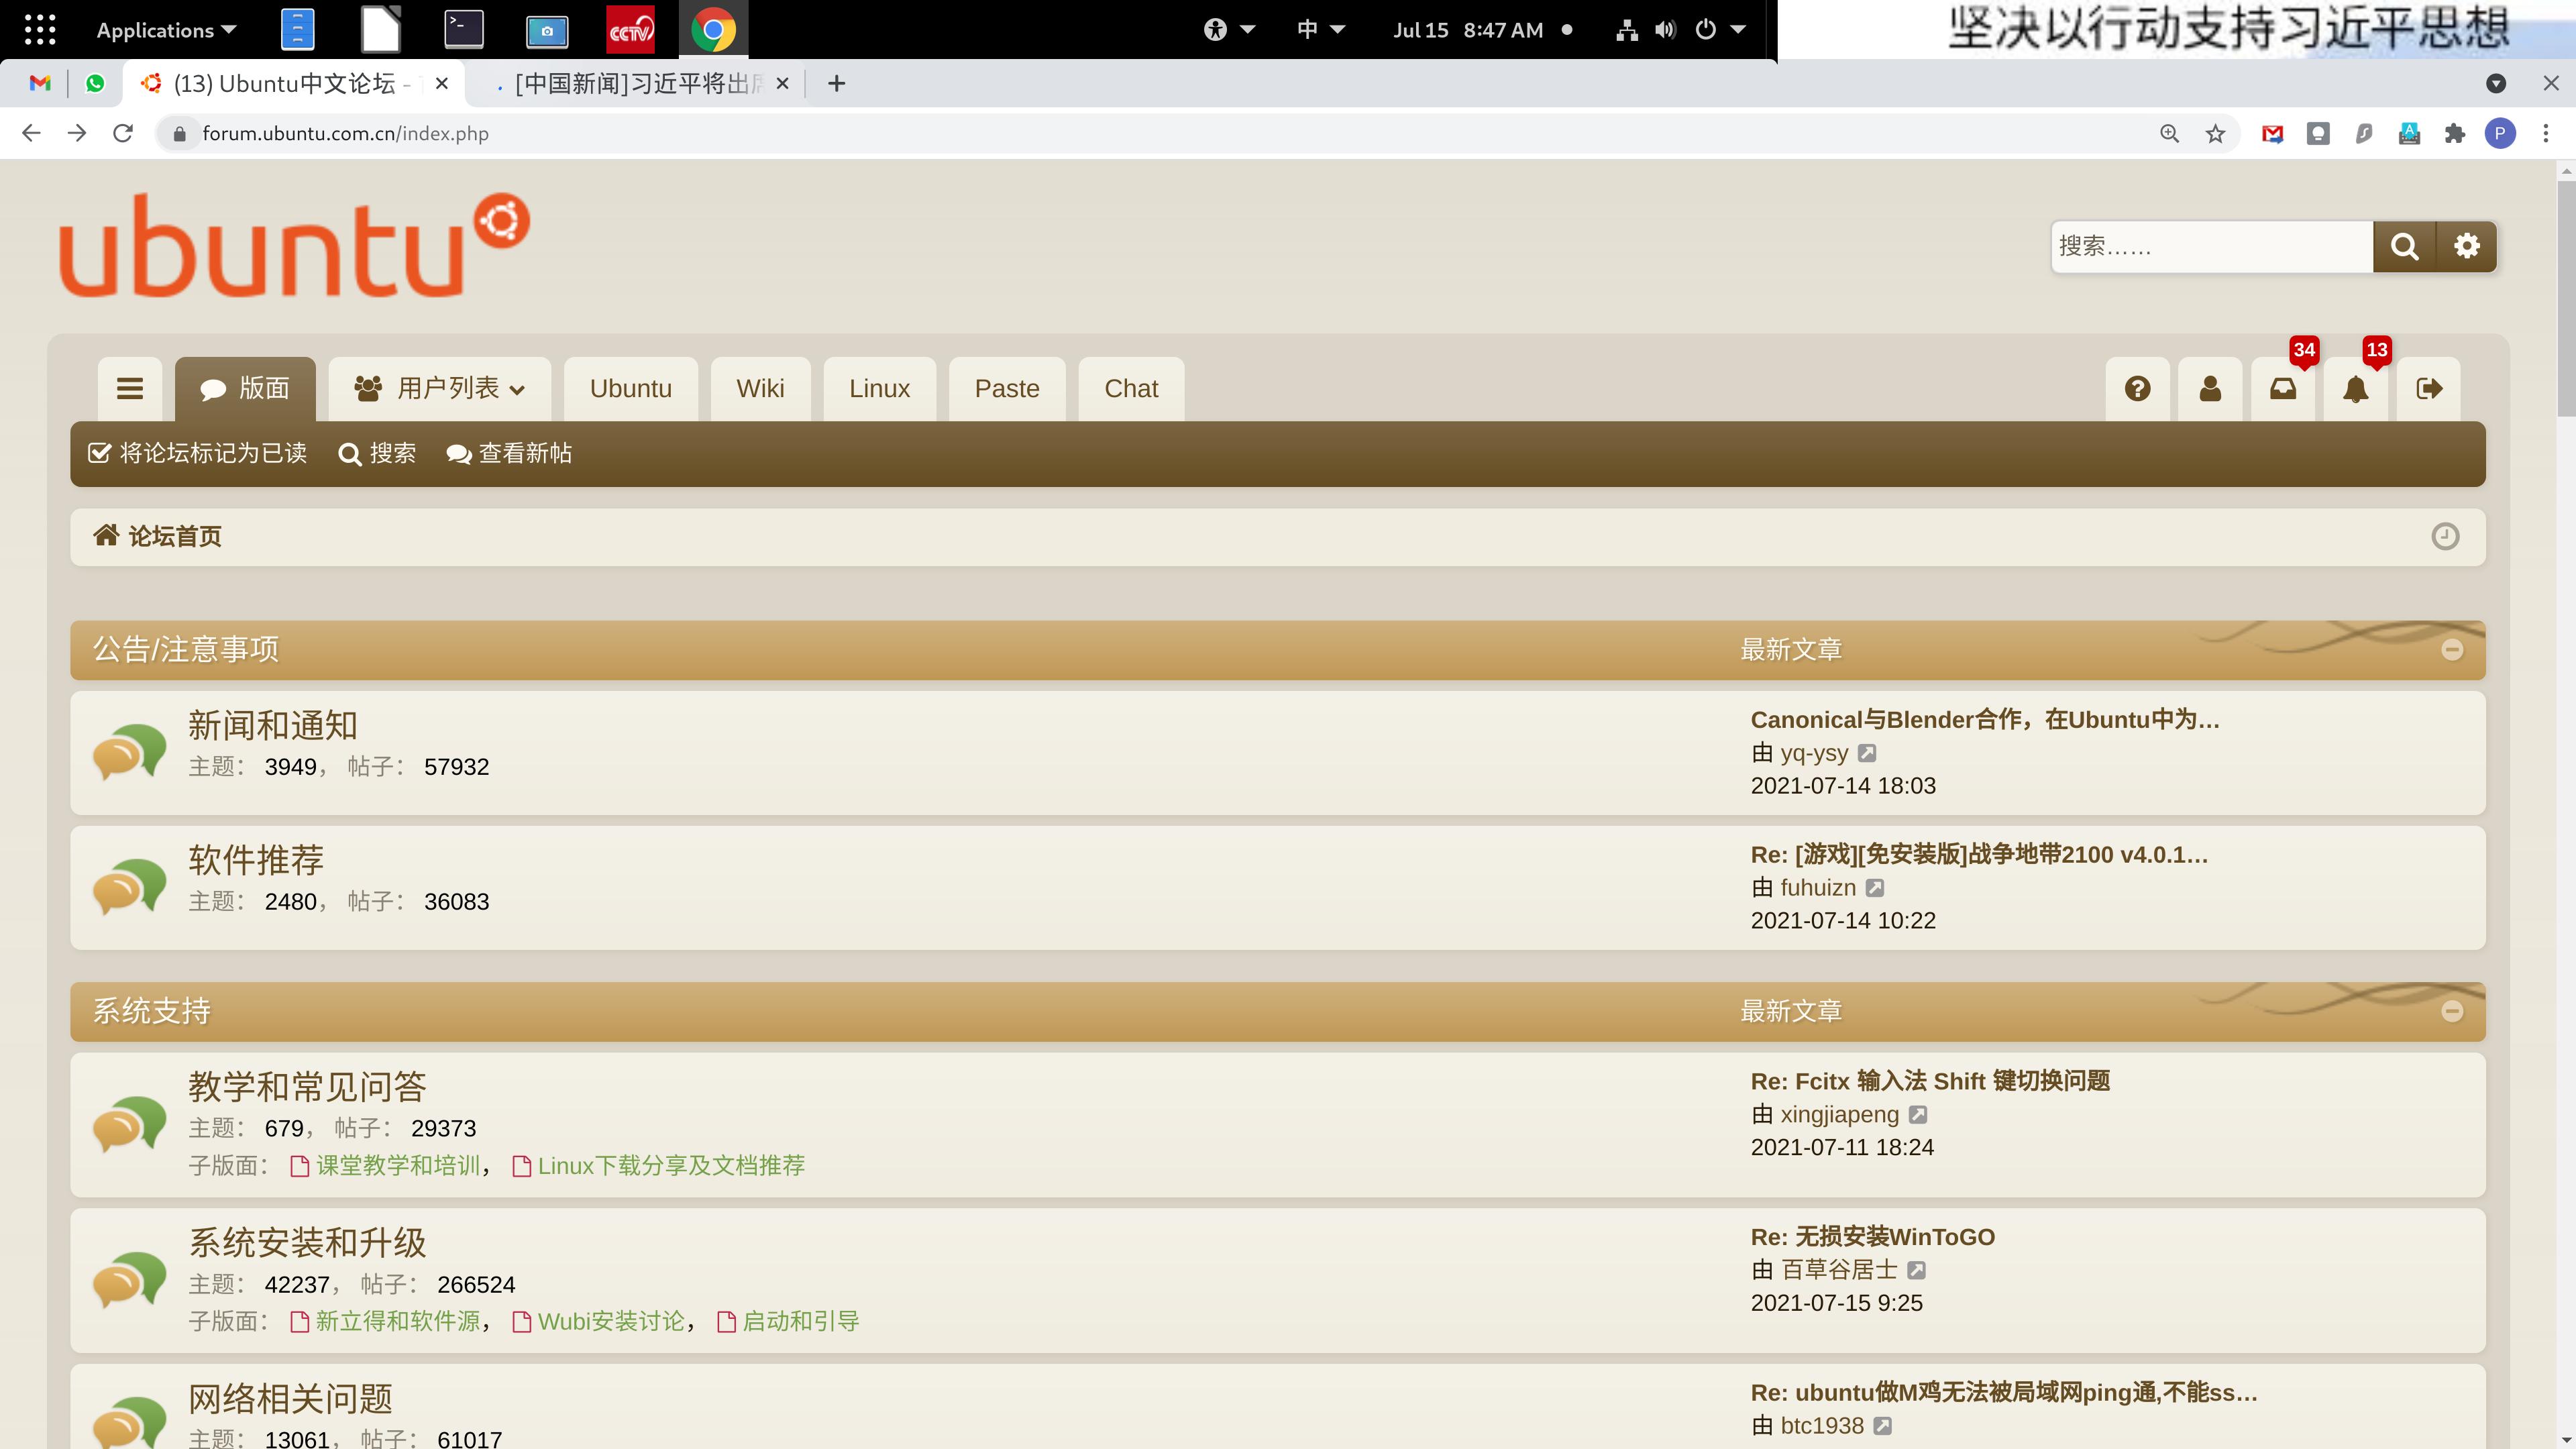This screenshot has width=2576, height=1449.
Task: Open the Applications menu in top bar
Action: (166, 30)
